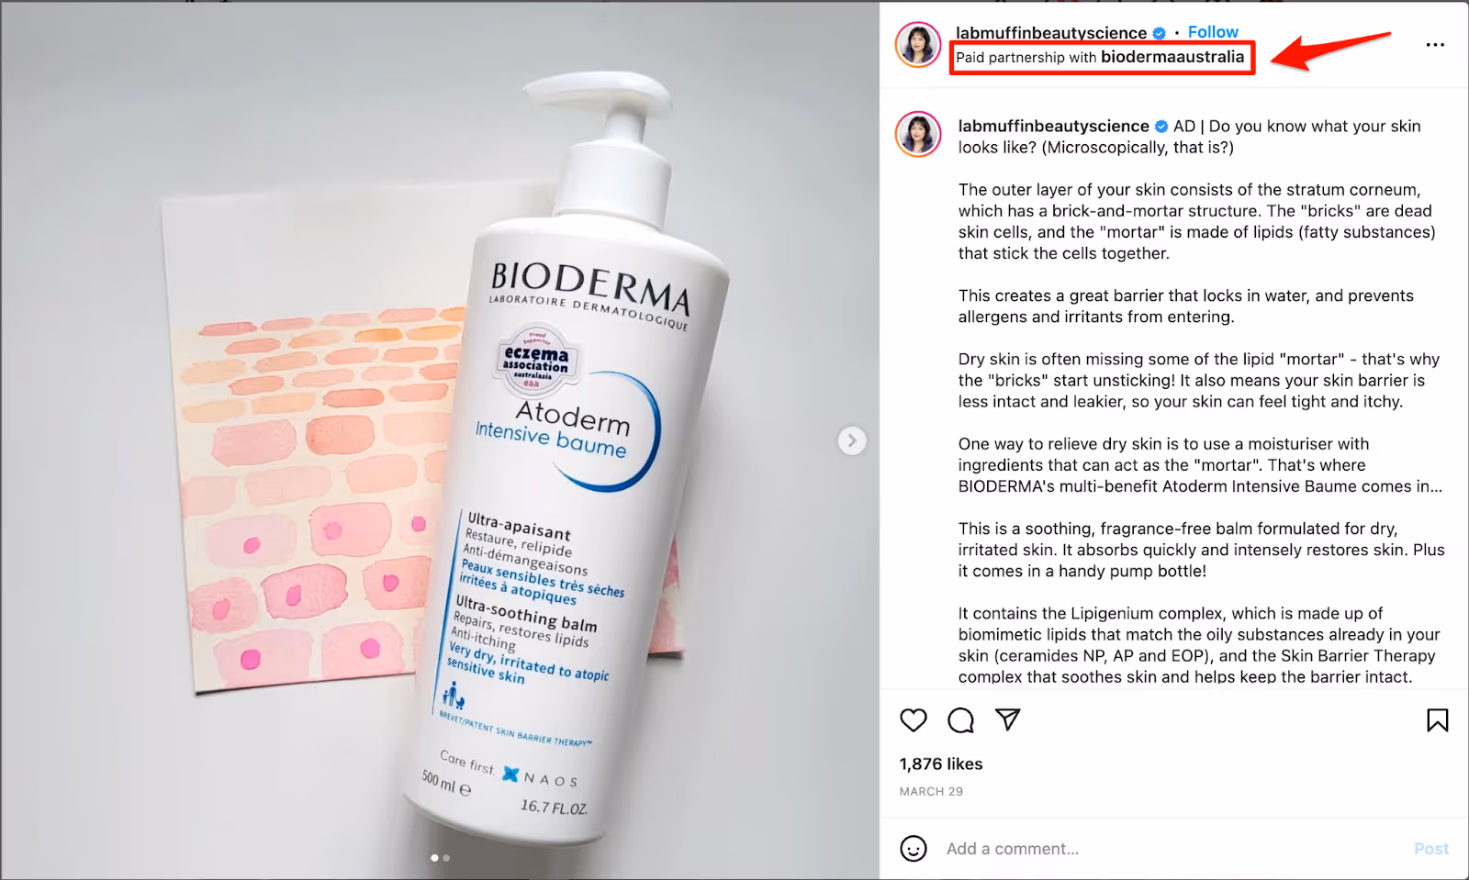This screenshot has width=1469, height=880.
Task: Open the MARCH 29 post date link
Action: pos(931,791)
